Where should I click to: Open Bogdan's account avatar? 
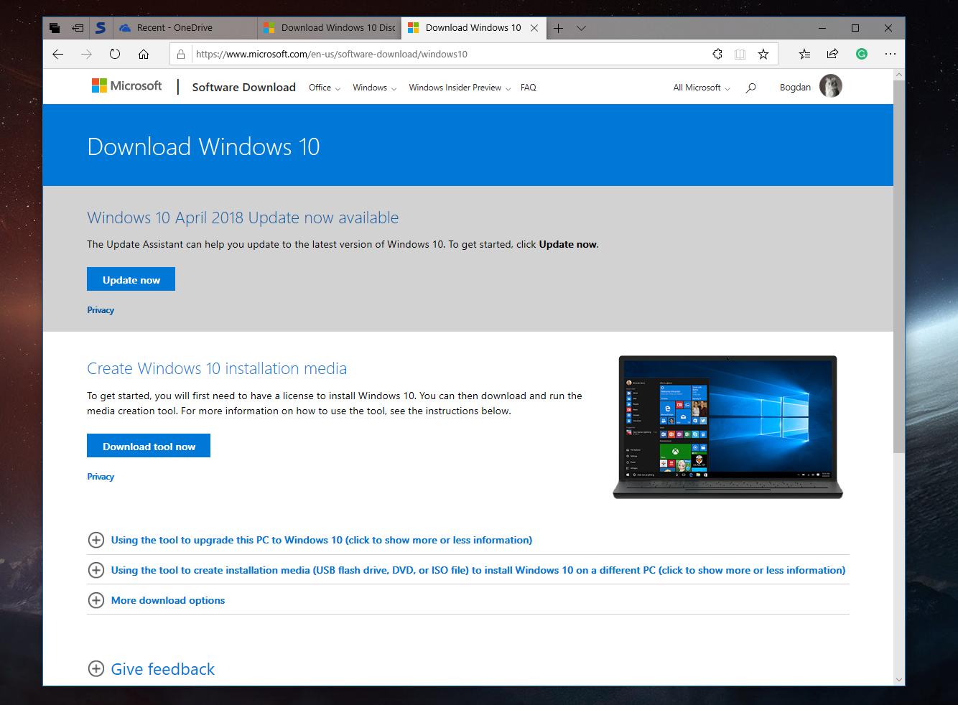pyautogui.click(x=830, y=86)
